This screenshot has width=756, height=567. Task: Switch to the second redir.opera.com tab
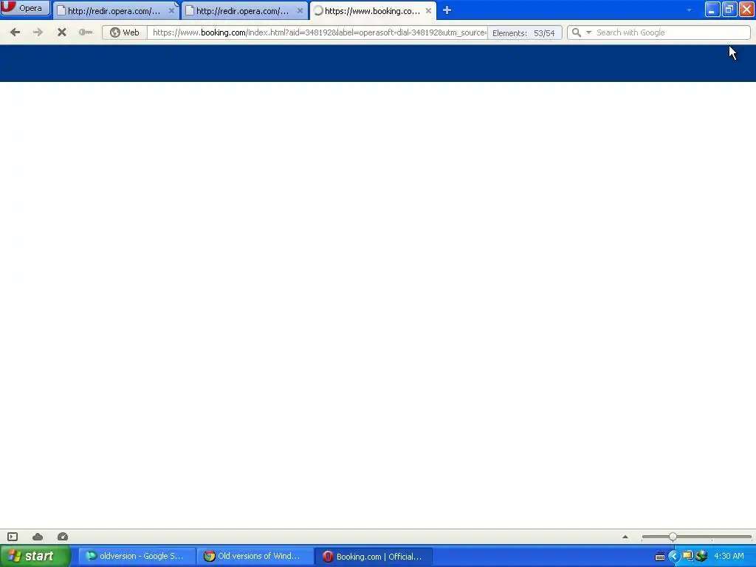point(242,10)
